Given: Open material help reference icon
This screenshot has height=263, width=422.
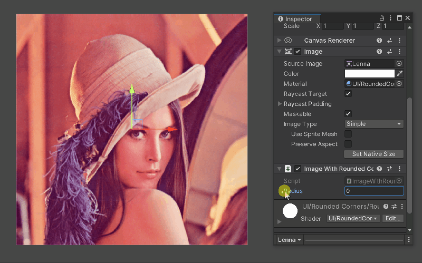Looking at the screenshot, I should pos(386,206).
